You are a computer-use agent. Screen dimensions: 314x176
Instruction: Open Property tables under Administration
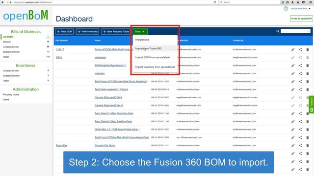coord(11,94)
